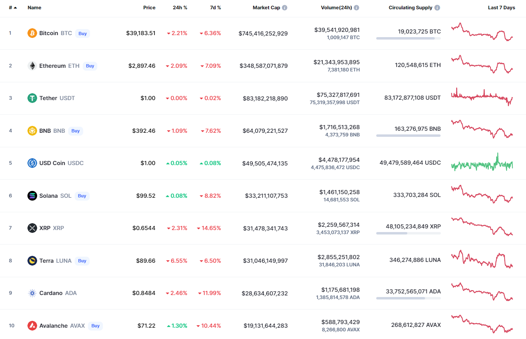Click the BNB logo icon
Viewport: 526px width, 339px height.
tap(32, 131)
